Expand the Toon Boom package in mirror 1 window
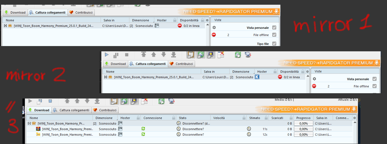Screen dimensions: 387x144 tap(6, 26)
